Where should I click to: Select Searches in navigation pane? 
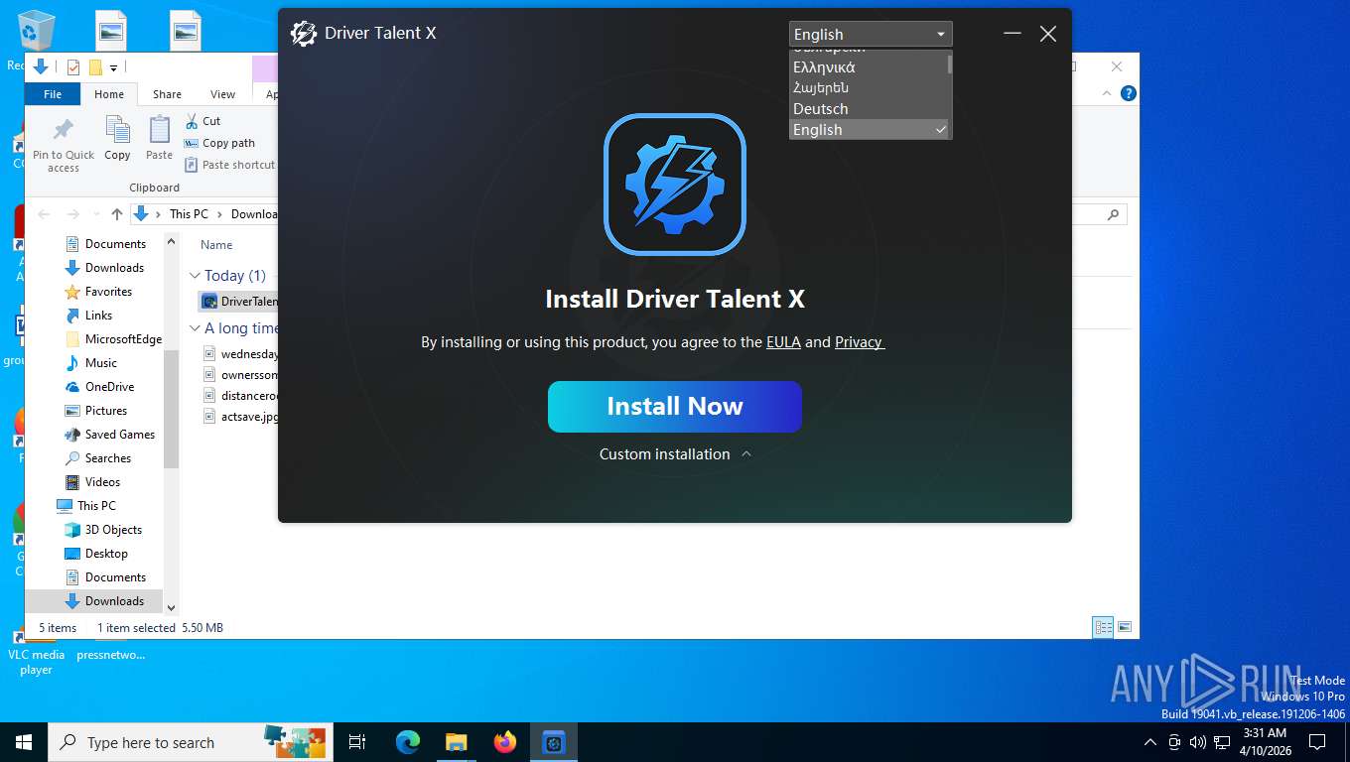[x=107, y=458]
